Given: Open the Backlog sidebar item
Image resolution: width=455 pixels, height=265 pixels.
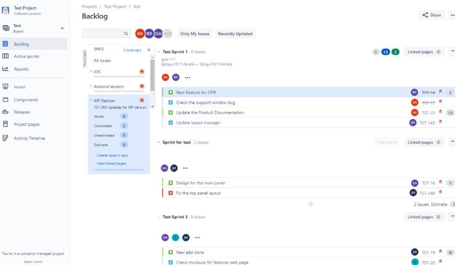Looking at the screenshot, I should tap(34, 44).
